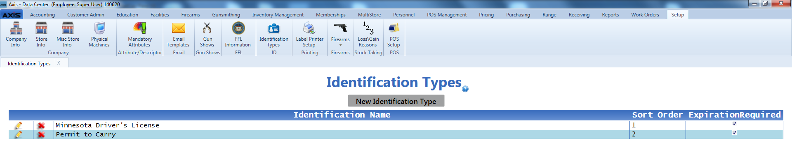Open Label Printer Setup
The height and width of the screenshot is (150, 792).
click(x=309, y=35)
